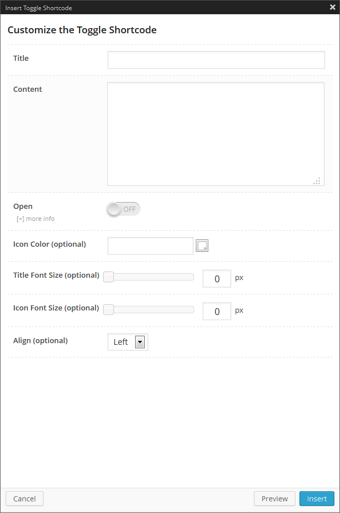Open the Align dropdown arrow
This screenshot has width=340, height=513.
140,342
